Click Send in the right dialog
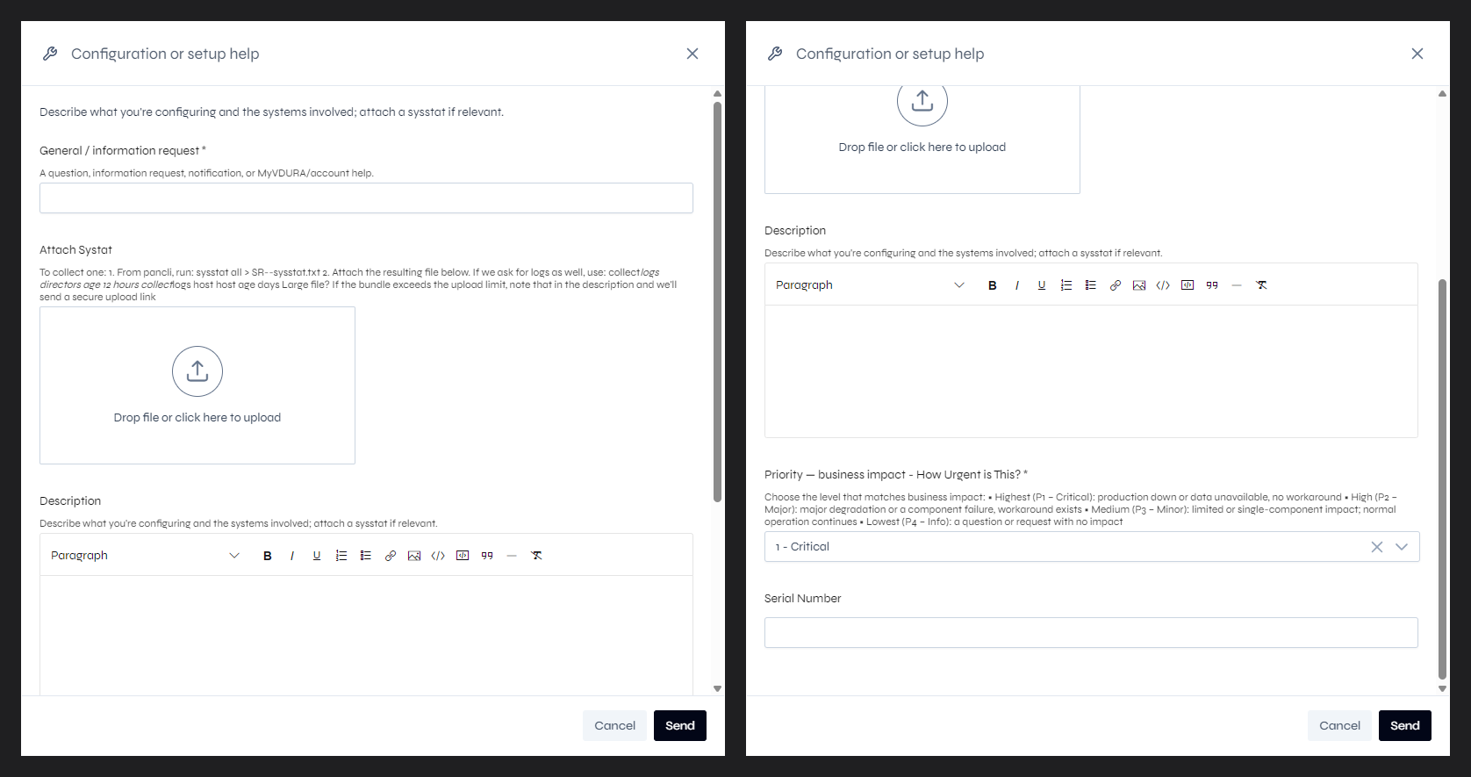The image size is (1471, 777). point(1405,725)
